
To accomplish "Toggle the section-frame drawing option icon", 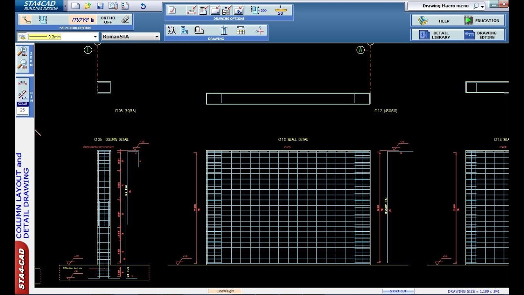I will coord(215,11).
